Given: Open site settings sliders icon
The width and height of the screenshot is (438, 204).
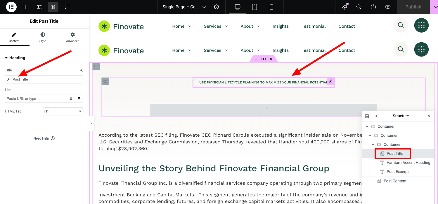Looking at the screenshot, I should click(x=39, y=7).
